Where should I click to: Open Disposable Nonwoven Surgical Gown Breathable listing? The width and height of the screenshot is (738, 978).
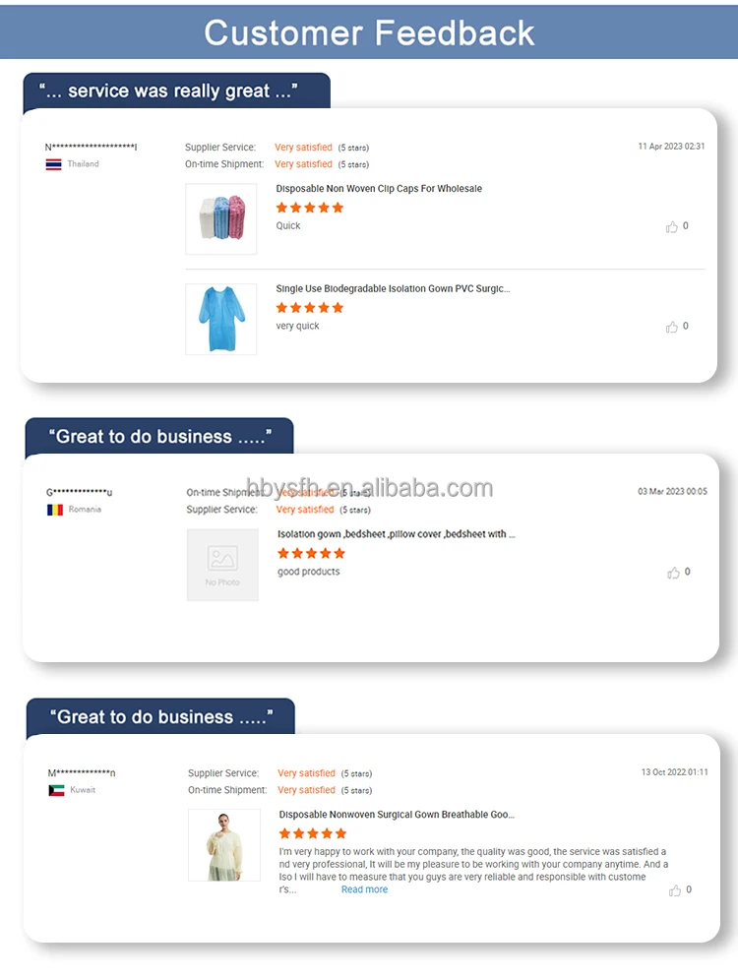click(397, 815)
